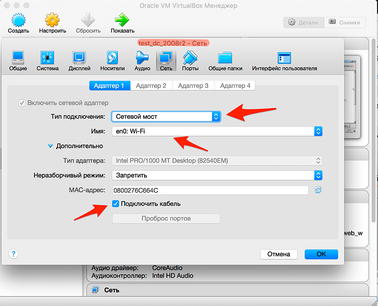The width and height of the screenshot is (378, 306).
Task: Click the Создать toolbar icon
Action: point(18,20)
